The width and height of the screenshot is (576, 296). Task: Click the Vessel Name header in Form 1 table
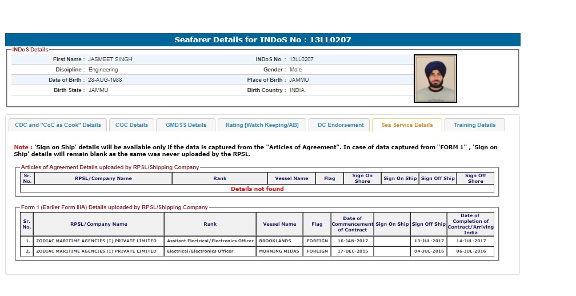click(x=279, y=224)
